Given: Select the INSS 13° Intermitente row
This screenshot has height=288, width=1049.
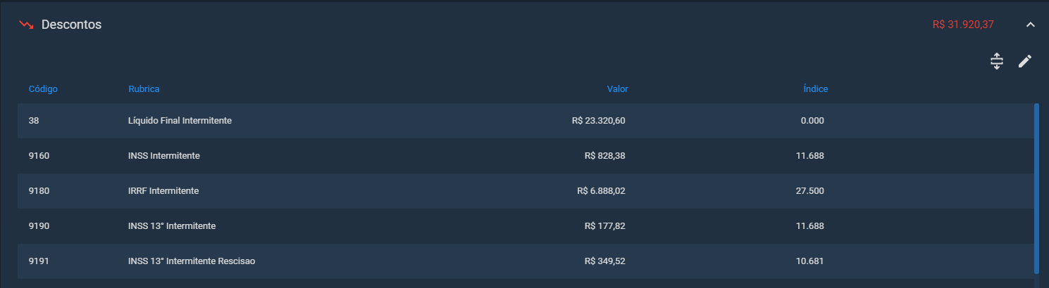Looking at the screenshot, I should tap(526, 226).
